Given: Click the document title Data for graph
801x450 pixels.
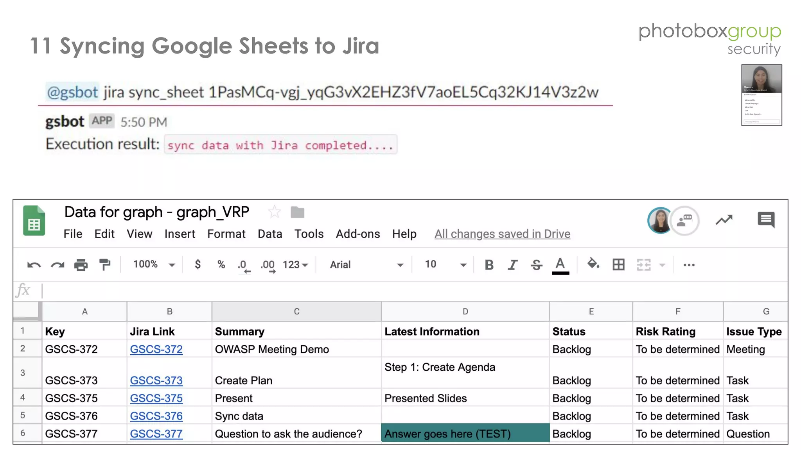Looking at the screenshot, I should click(x=156, y=212).
